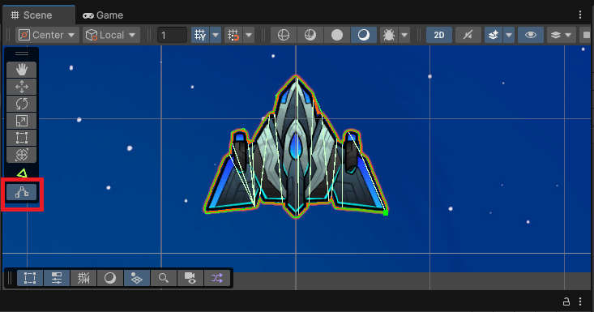This screenshot has width=594, height=312.
Task: Click the lock icon at bottom right
Action: [x=566, y=301]
